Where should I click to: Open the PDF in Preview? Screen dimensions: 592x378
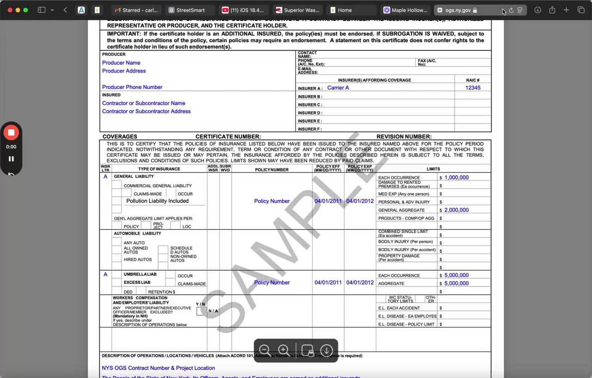(x=308, y=350)
